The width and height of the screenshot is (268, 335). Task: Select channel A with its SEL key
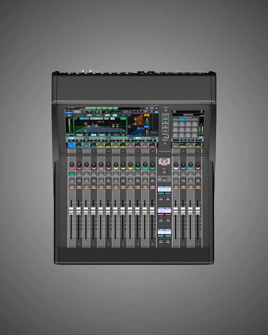pos(176,174)
